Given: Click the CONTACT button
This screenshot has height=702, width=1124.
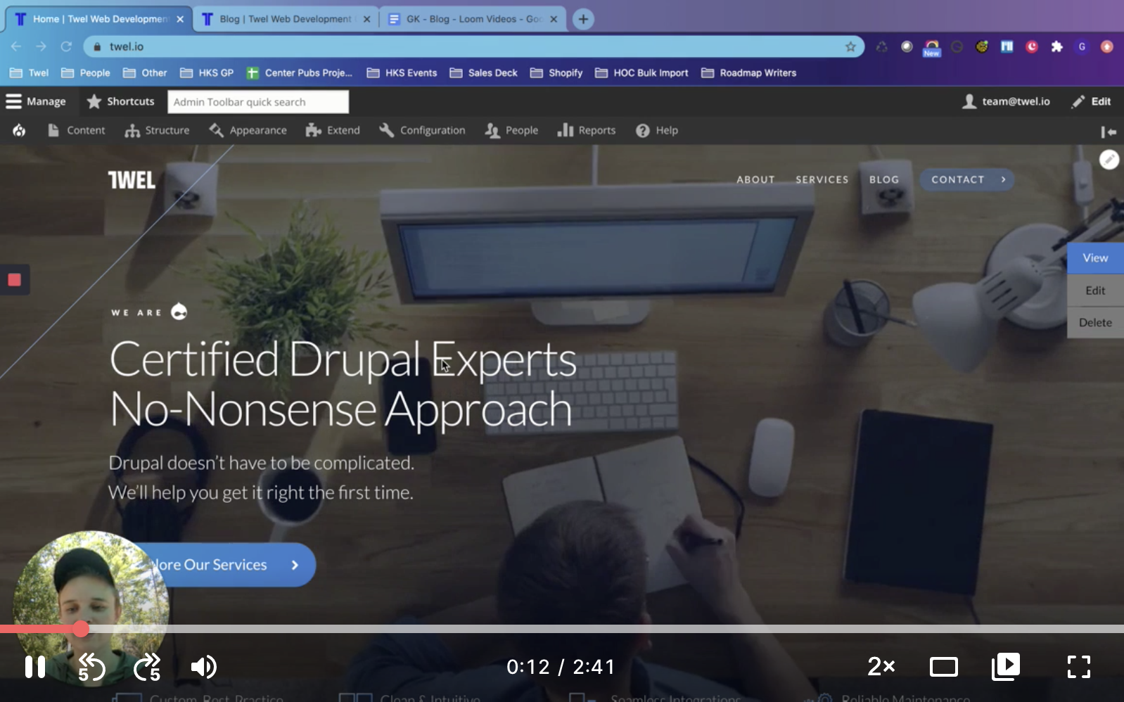Looking at the screenshot, I should [x=966, y=179].
